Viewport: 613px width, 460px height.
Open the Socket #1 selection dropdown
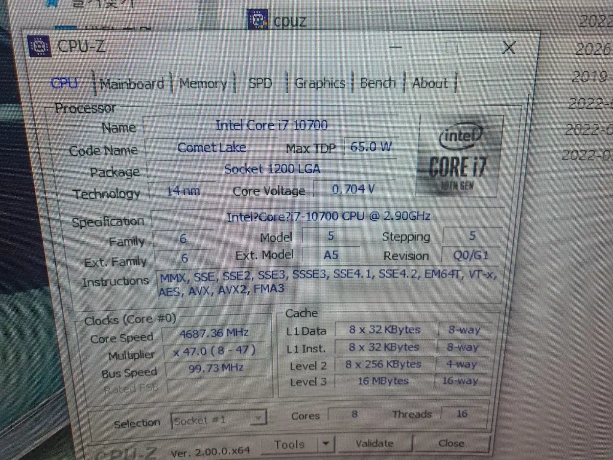pyautogui.click(x=218, y=421)
